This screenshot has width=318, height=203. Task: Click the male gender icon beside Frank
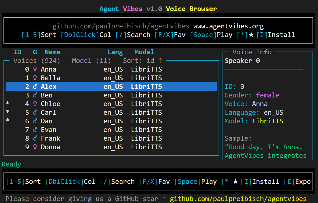coord(35,138)
